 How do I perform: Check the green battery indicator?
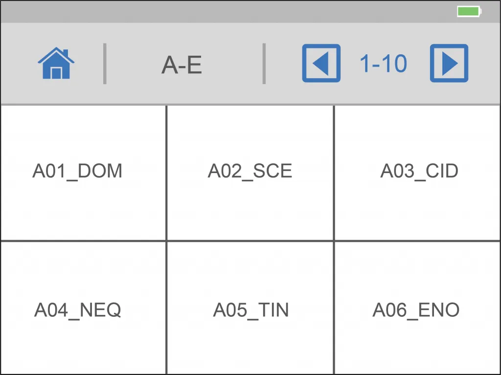pos(469,12)
